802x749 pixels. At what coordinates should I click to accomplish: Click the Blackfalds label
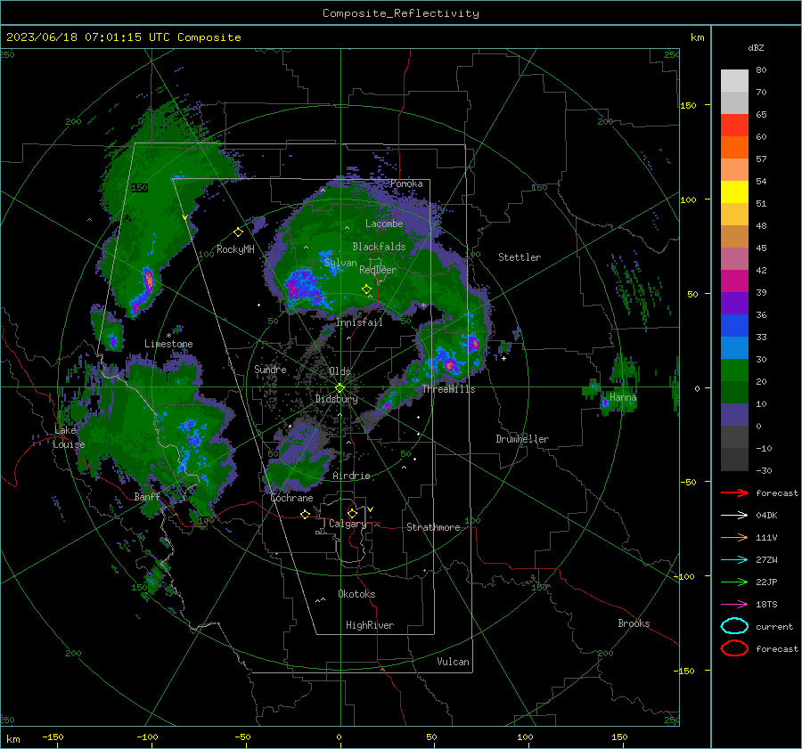(x=379, y=247)
